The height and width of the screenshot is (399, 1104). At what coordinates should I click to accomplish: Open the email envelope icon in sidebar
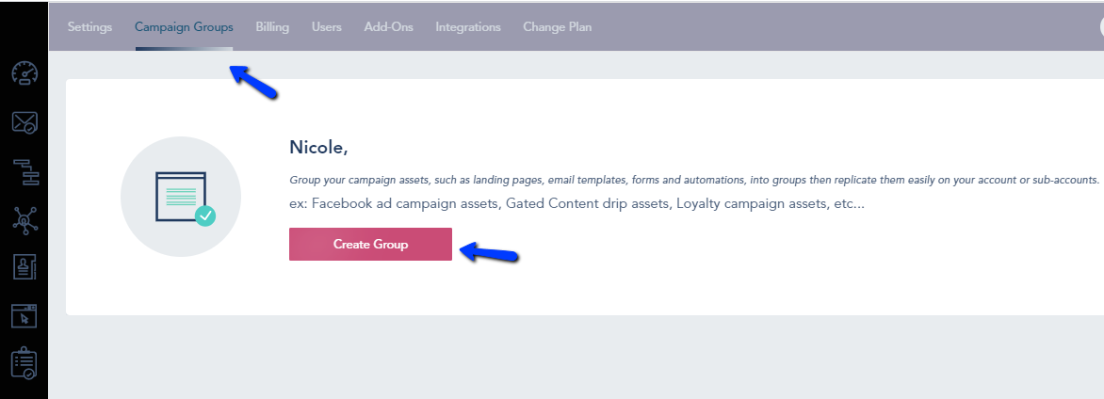pos(24,122)
